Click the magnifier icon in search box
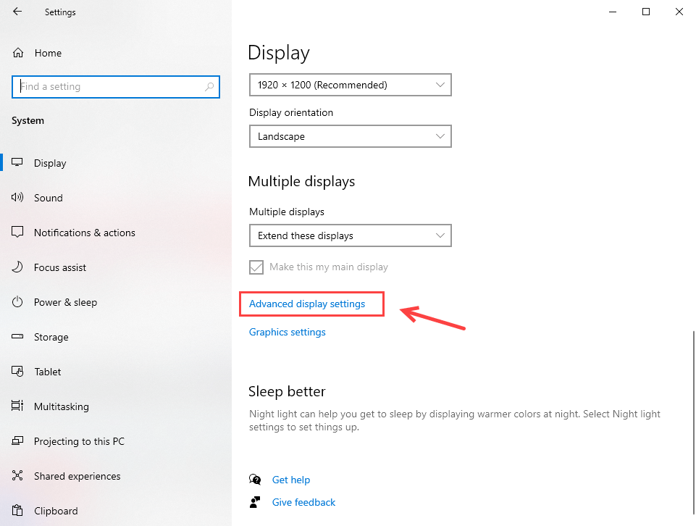The height and width of the screenshot is (526, 696). pos(209,86)
